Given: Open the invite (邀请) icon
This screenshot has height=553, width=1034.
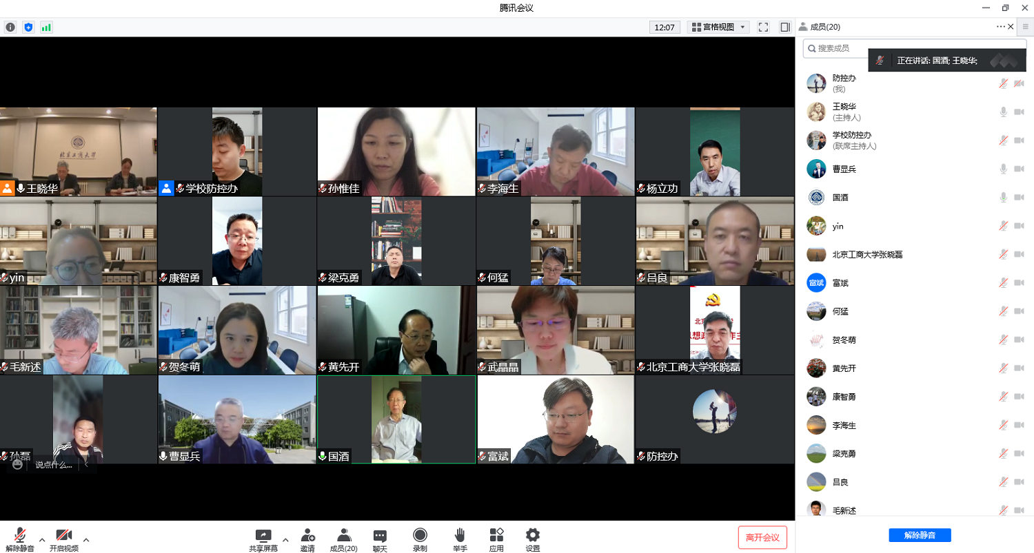Looking at the screenshot, I should [x=307, y=535].
